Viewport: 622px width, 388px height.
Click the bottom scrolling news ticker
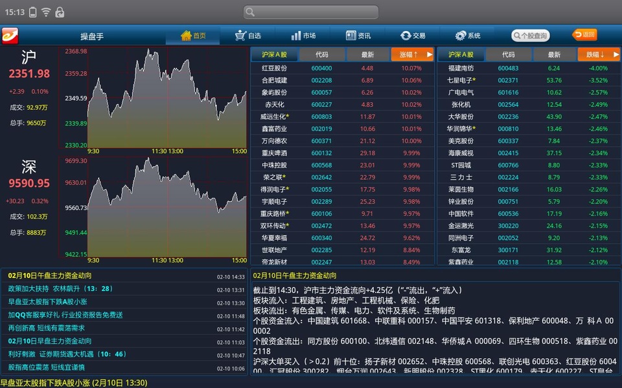(x=74, y=383)
